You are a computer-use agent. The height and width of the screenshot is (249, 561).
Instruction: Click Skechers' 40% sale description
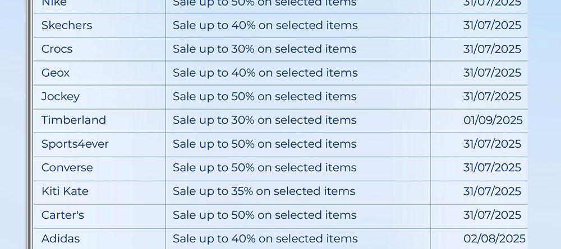[265, 25]
